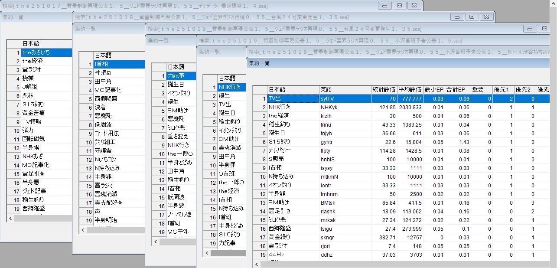Click left scroll arrow in leftmost window

point(10,219)
